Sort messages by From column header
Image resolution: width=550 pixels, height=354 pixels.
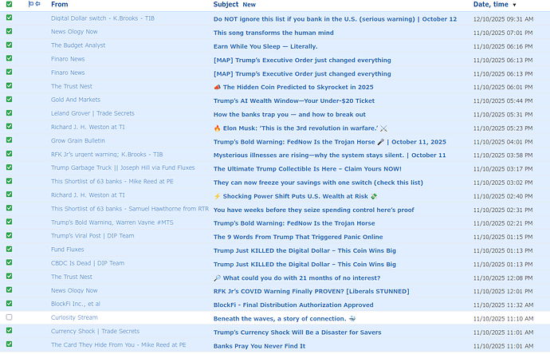(60, 5)
